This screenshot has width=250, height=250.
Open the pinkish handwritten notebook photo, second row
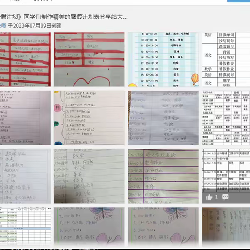(25, 118)
